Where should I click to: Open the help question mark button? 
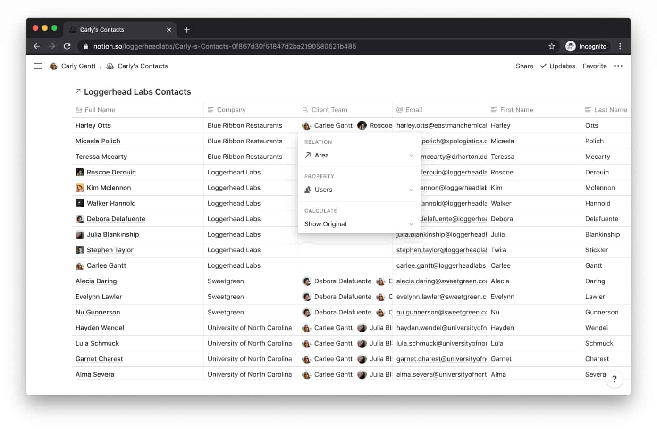click(615, 379)
